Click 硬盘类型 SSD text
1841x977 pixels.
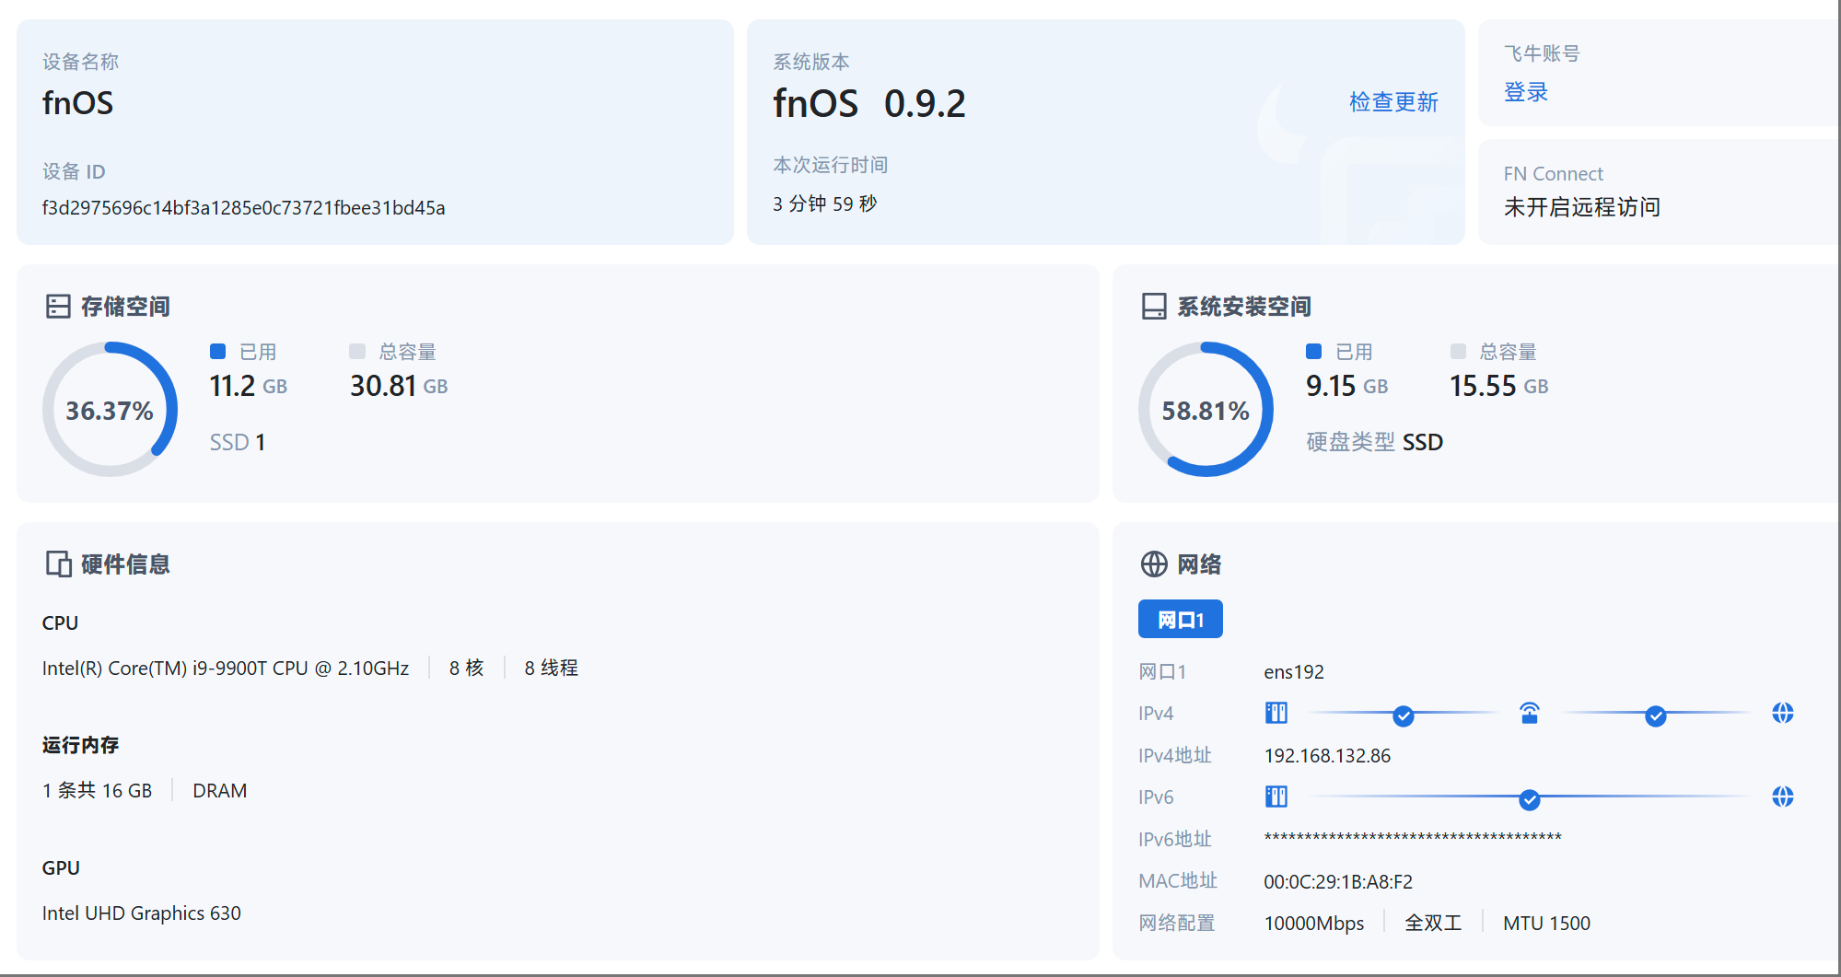click(x=1375, y=442)
